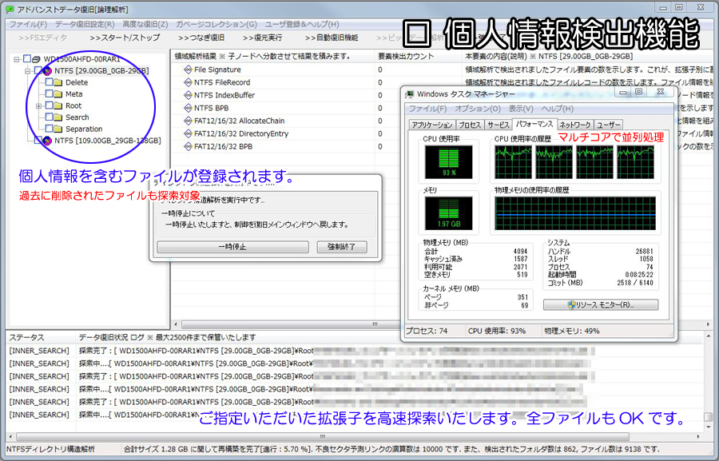This screenshot has width=719, height=461.
Task: Open Task Manager オプション(O) menu
Action: click(478, 109)
